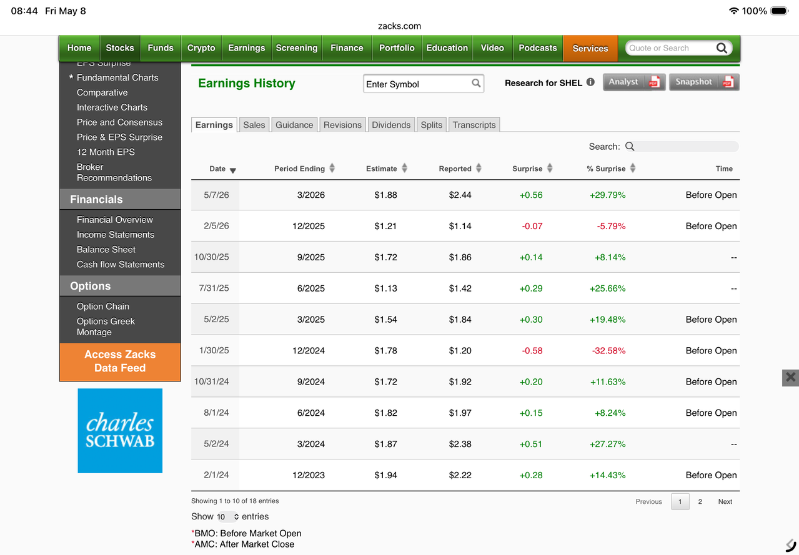799x555 pixels.
Task: Tap the Wi-Fi status icon
Action: click(734, 11)
